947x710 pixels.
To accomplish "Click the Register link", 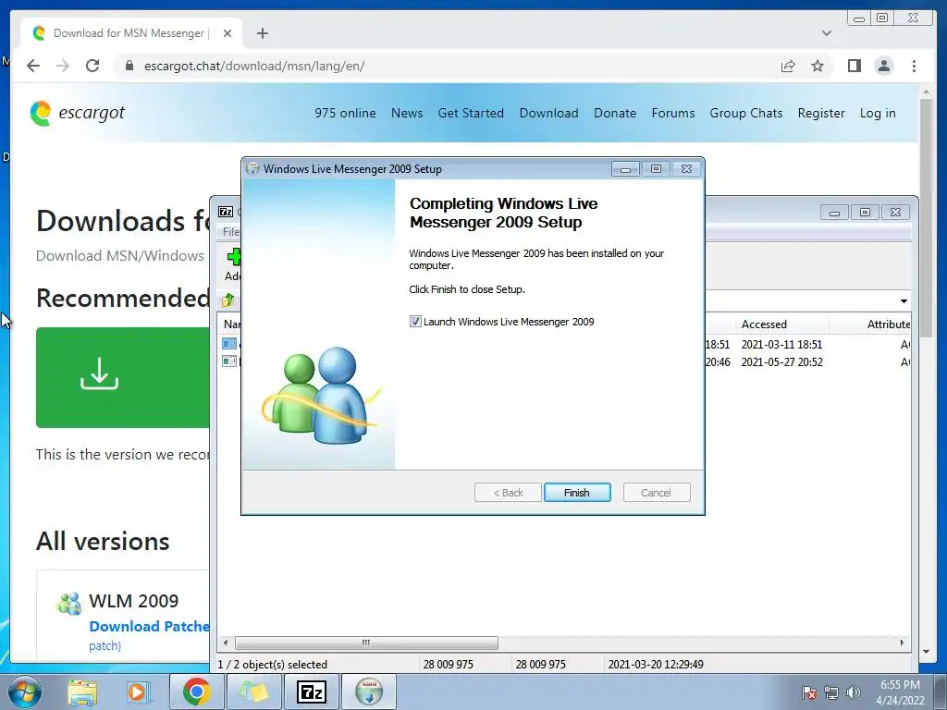I will coord(821,113).
